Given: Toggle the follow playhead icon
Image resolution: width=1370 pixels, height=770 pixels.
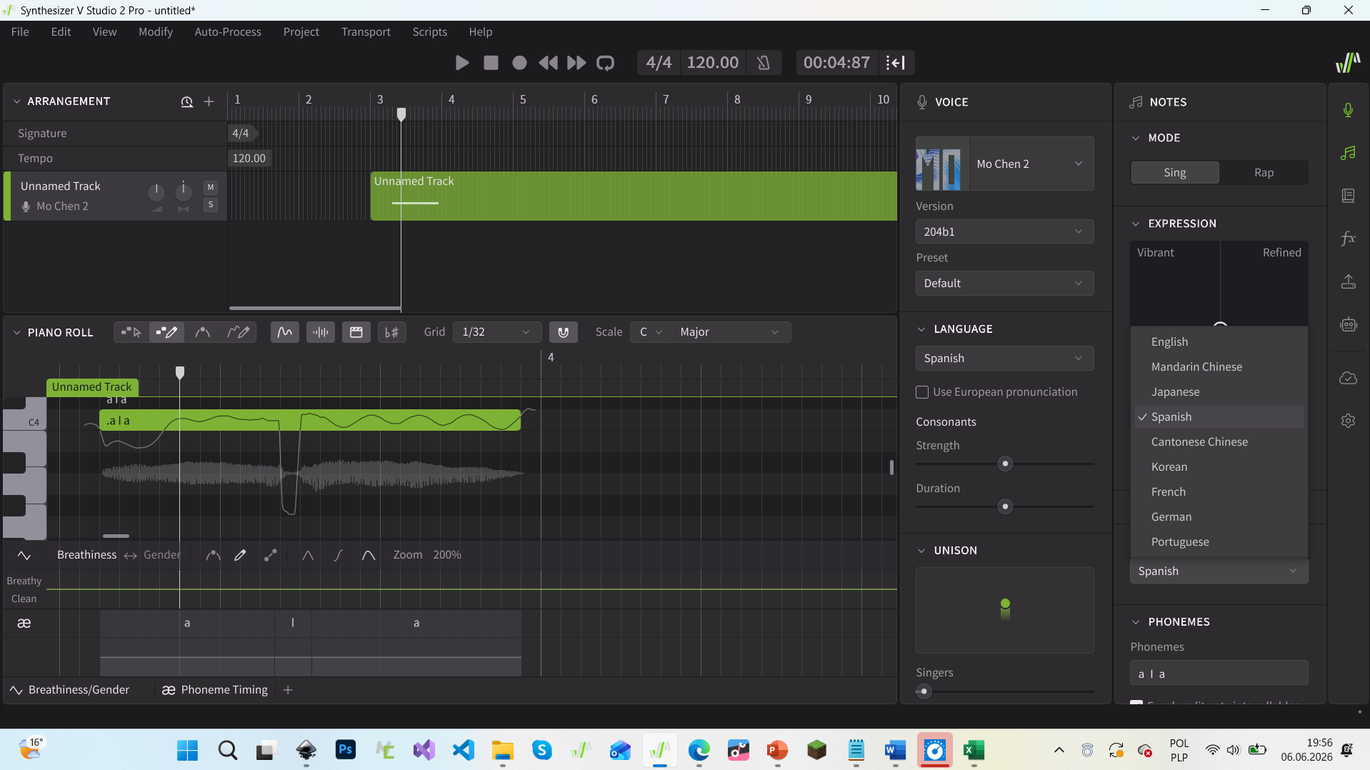Looking at the screenshot, I should pos(895,63).
